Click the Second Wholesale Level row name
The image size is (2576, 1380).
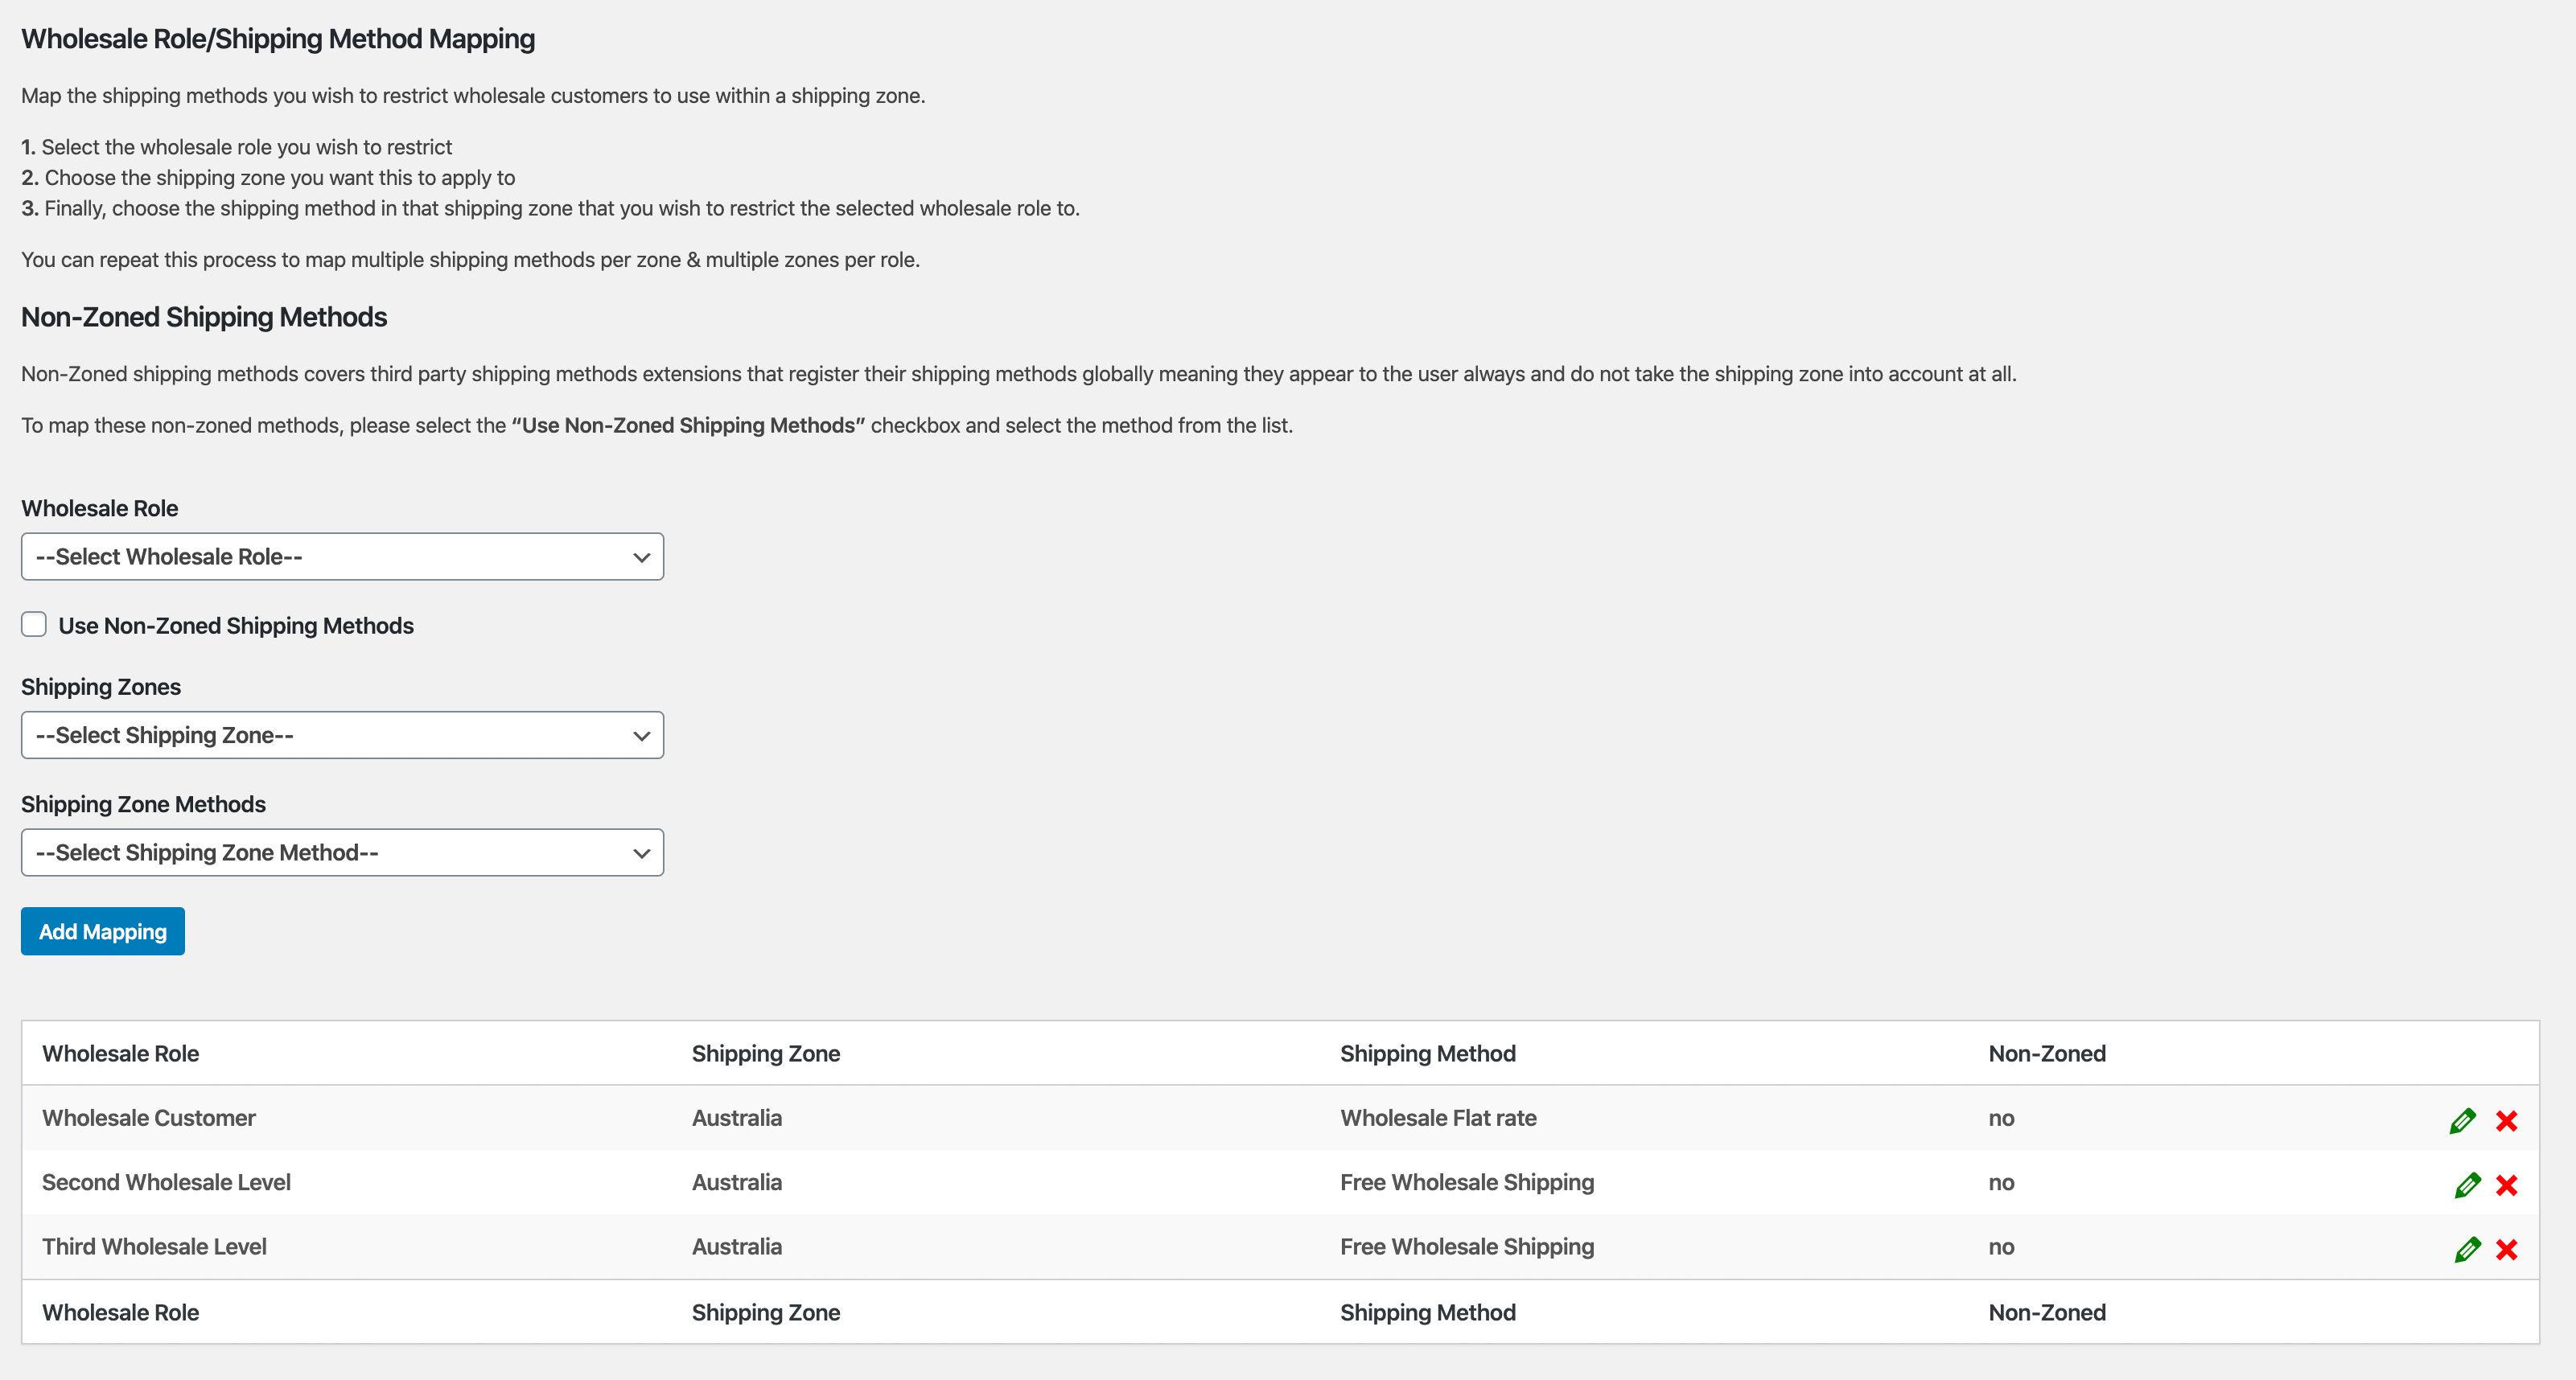166,1182
